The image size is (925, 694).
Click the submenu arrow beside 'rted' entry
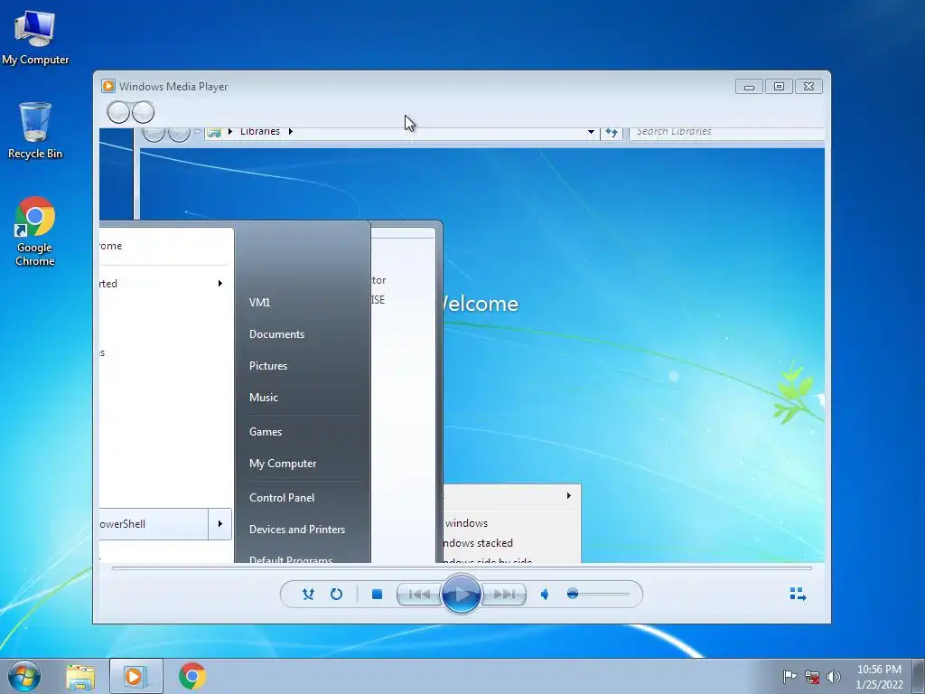tap(220, 284)
